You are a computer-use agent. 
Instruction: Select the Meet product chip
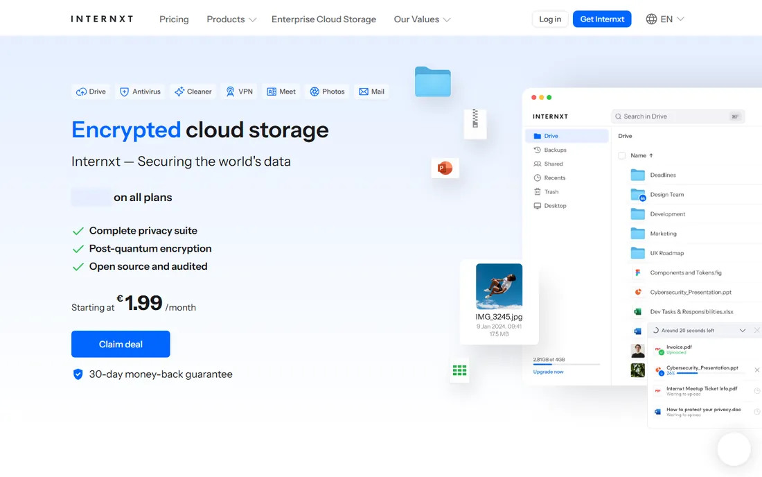[x=281, y=92]
